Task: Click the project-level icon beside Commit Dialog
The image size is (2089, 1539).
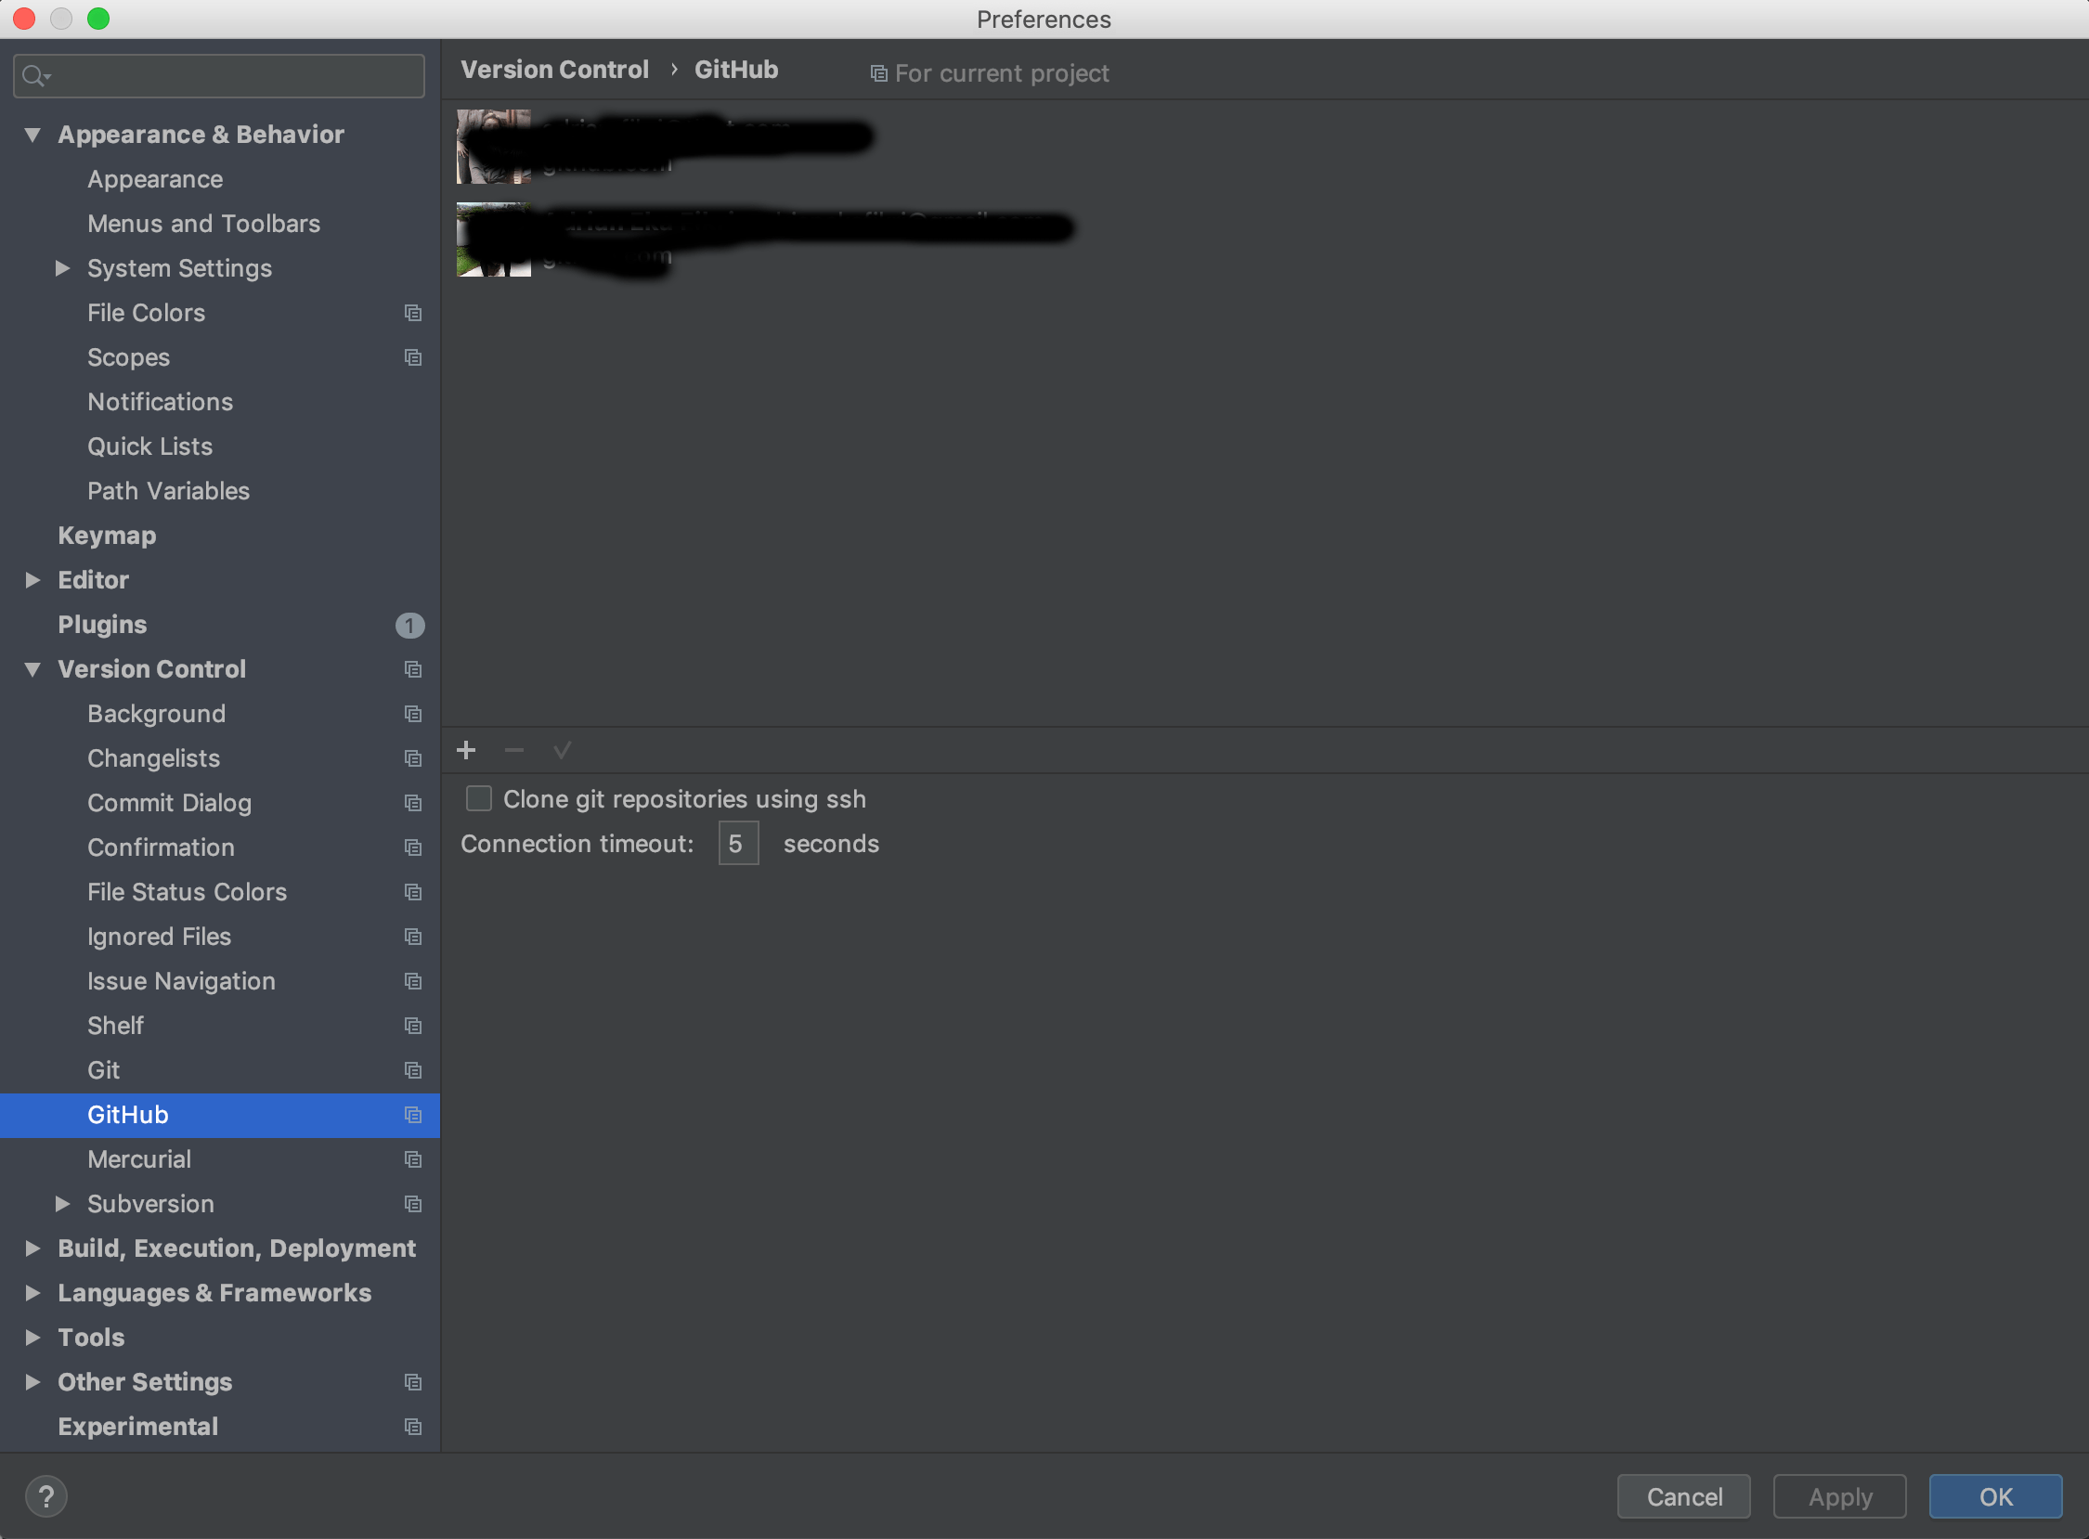Action: [x=413, y=803]
